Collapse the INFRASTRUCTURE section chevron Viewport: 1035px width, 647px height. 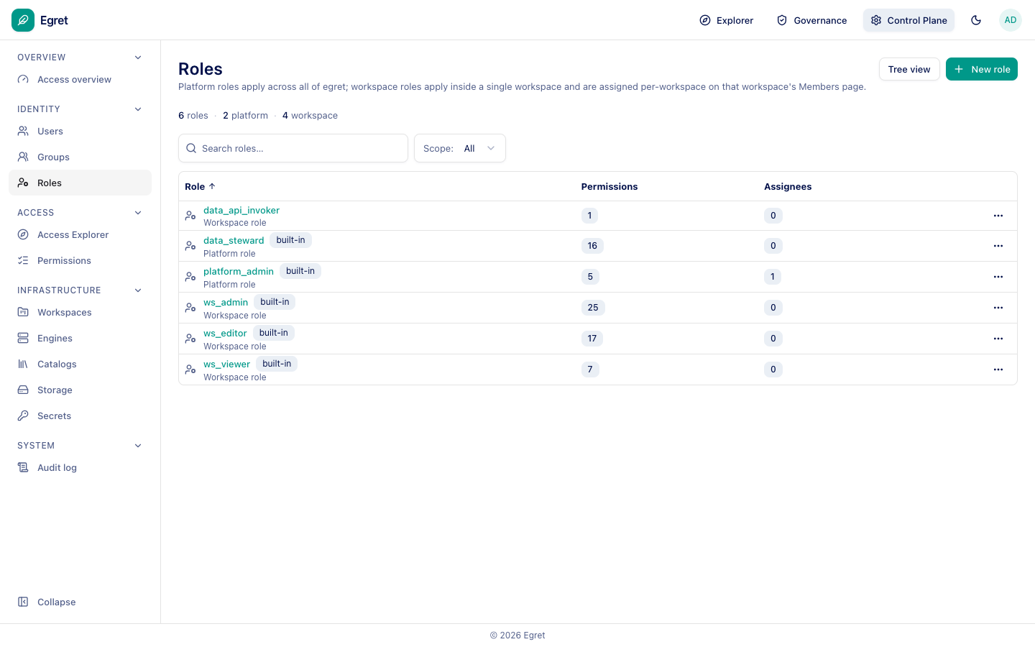[x=138, y=290]
